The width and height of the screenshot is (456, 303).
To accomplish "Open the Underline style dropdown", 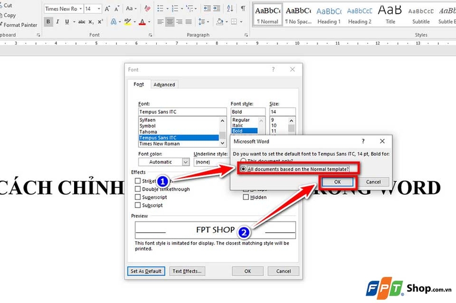I will point(211,162).
